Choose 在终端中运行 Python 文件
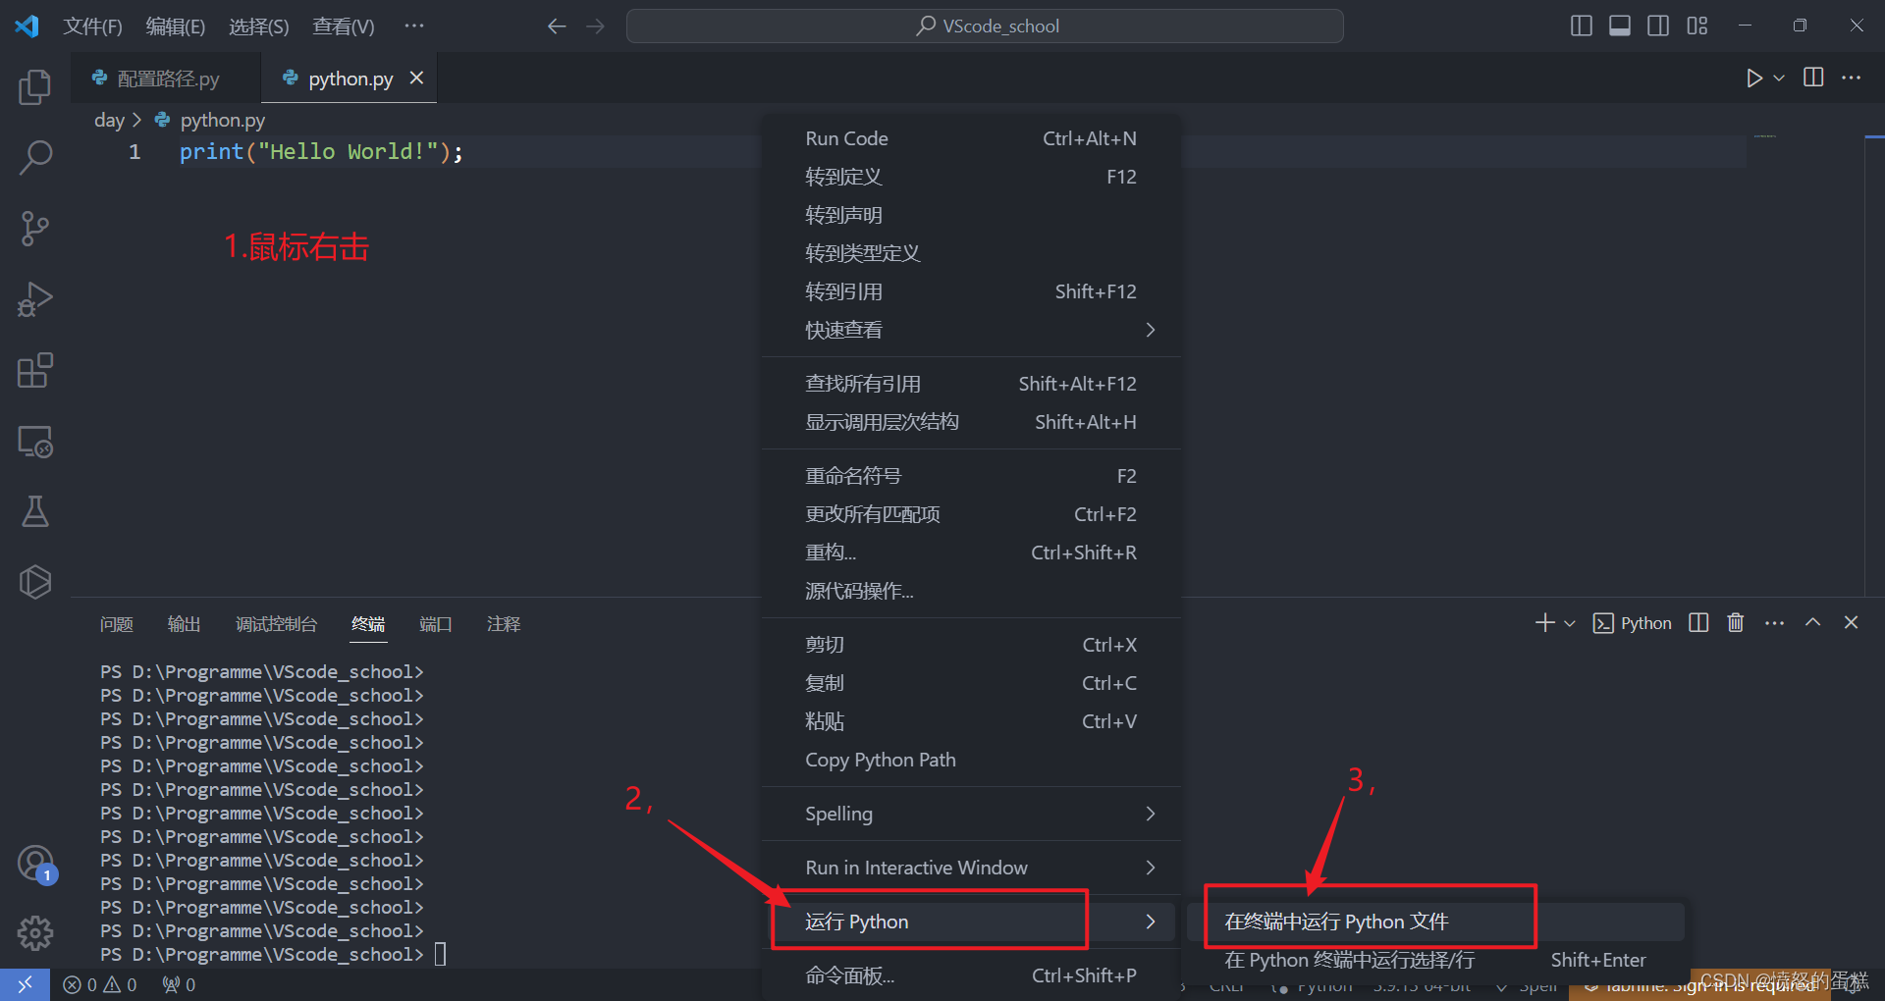Screen dimensions: 1885x1001 1335,921
